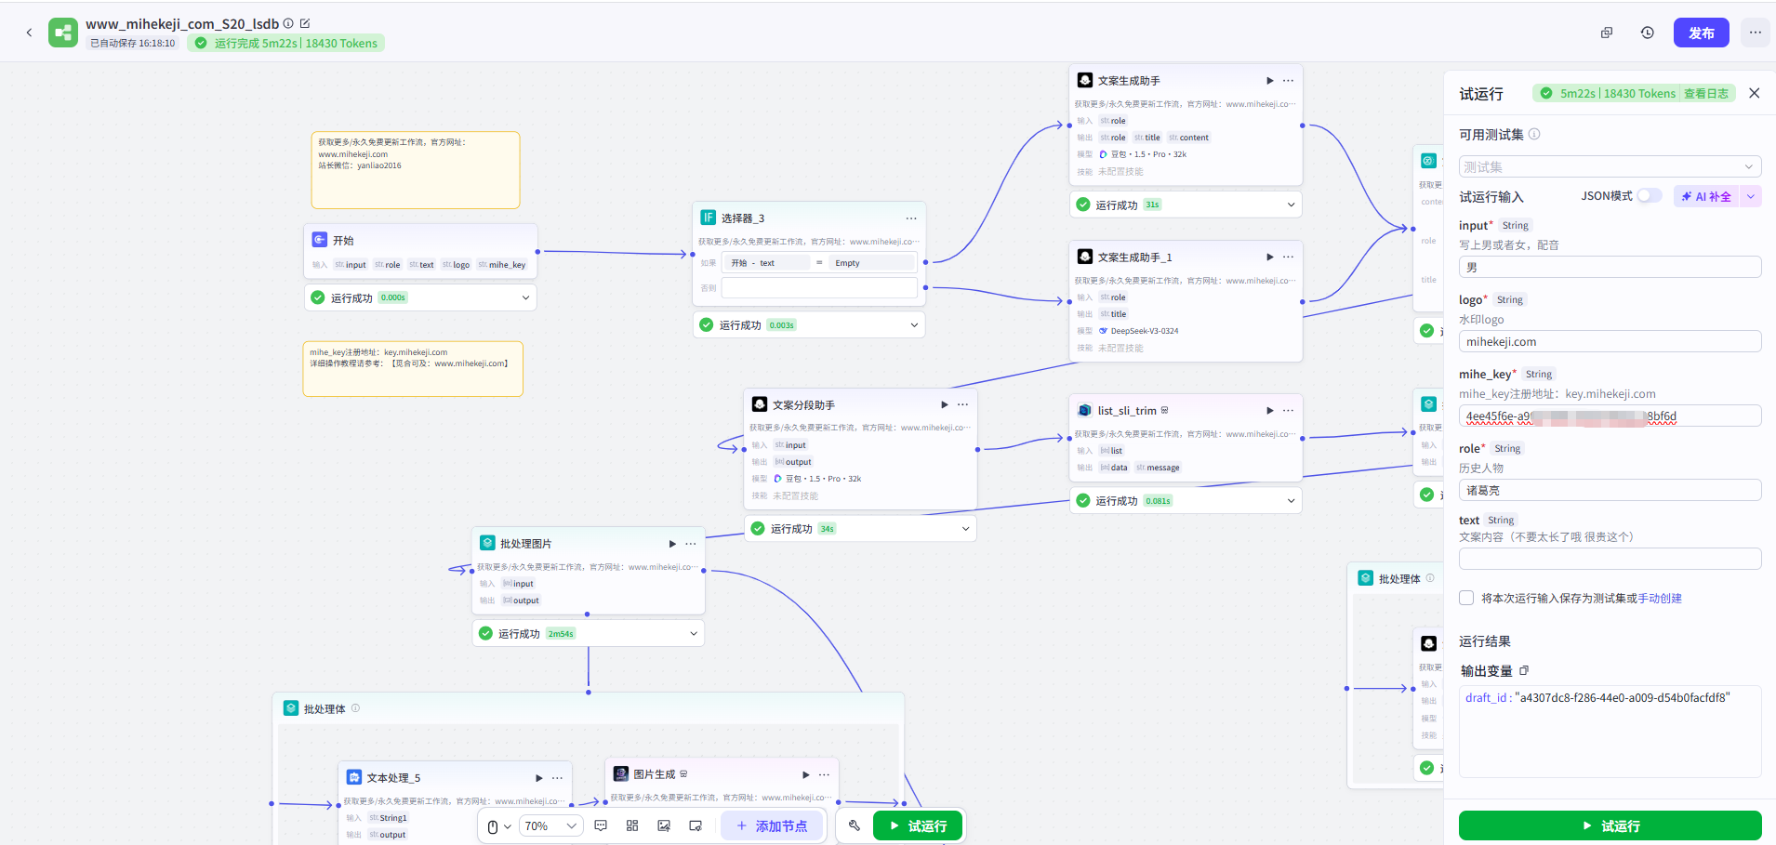Image resolution: width=1776 pixels, height=845 pixels.
Task: Click the duplicate workflow icon in header
Action: (1606, 33)
